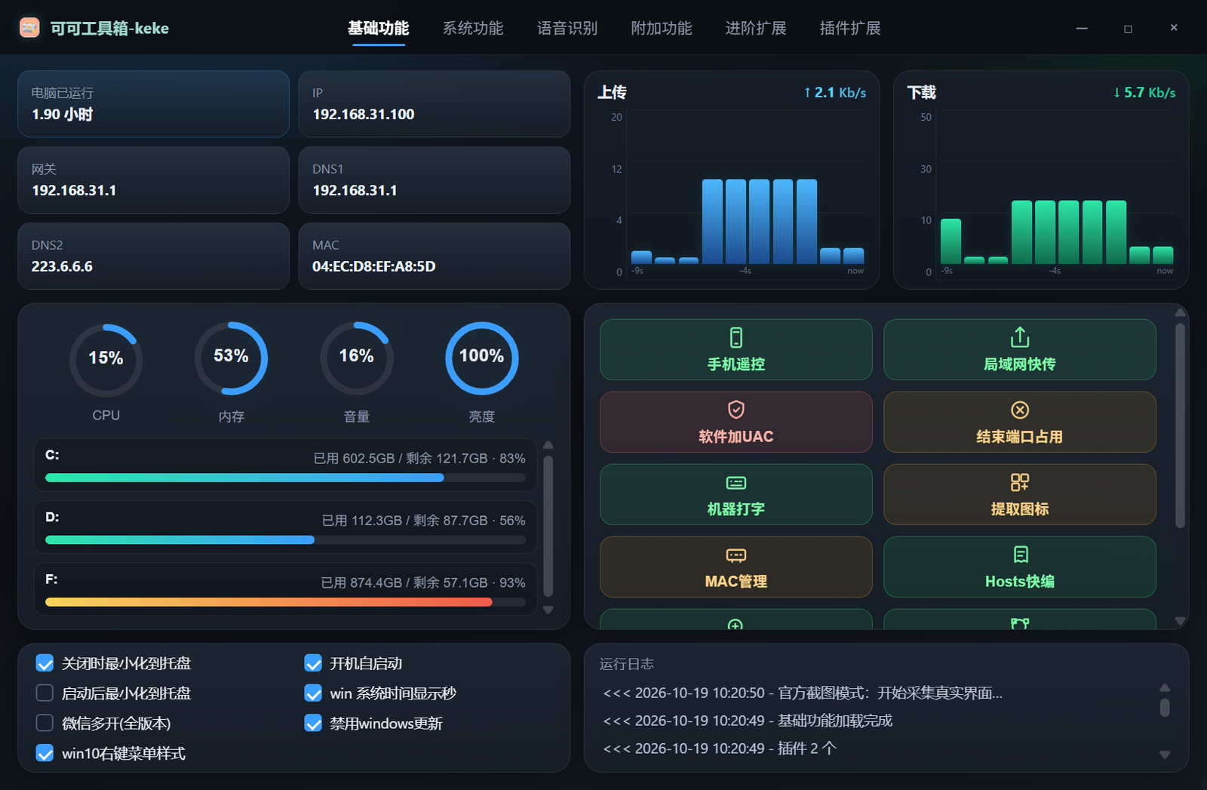Click the log line 基础功能加载完成

(x=835, y=721)
